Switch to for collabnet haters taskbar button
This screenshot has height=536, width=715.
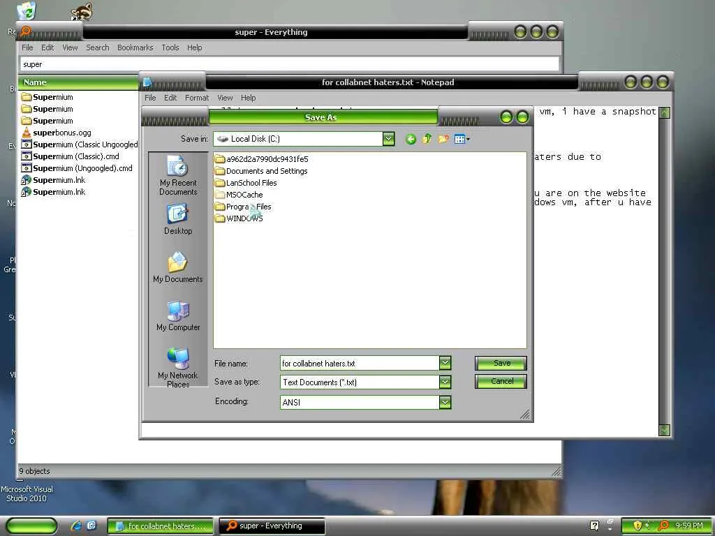(x=161, y=526)
